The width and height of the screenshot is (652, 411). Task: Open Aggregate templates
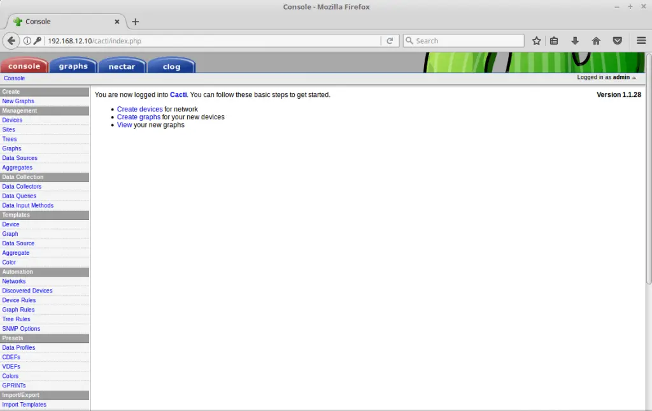16,253
